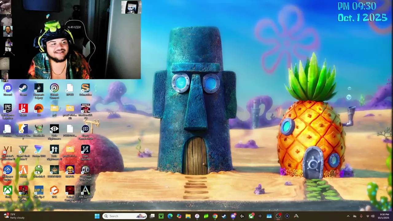
Task: Click the microphone icon in system tray
Action: pos(361,216)
